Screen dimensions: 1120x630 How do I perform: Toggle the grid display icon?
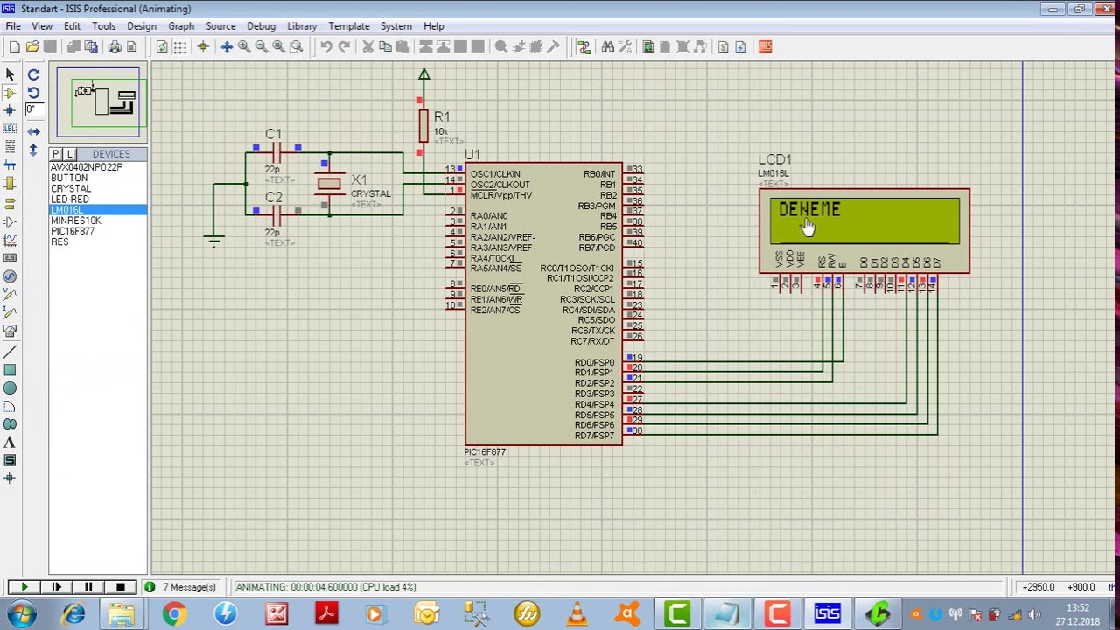[x=179, y=47]
